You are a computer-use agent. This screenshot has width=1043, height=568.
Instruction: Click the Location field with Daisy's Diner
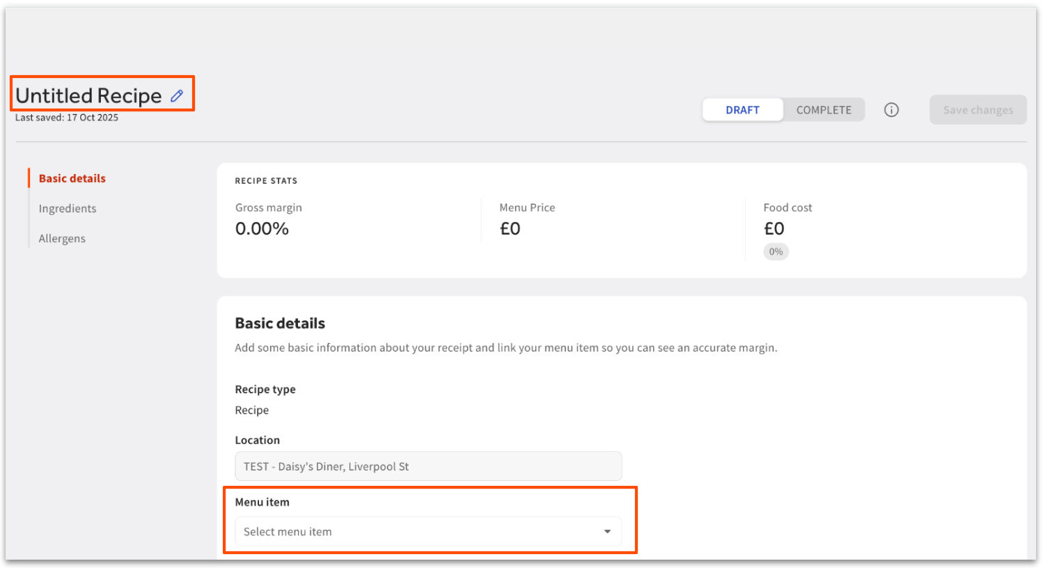click(428, 466)
